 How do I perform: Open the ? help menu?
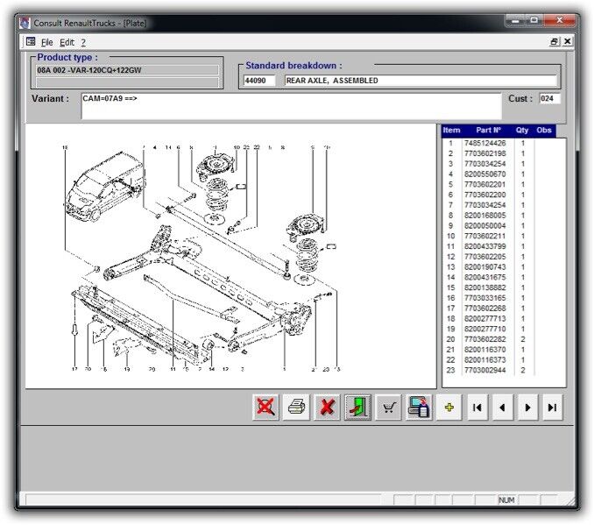(x=83, y=42)
